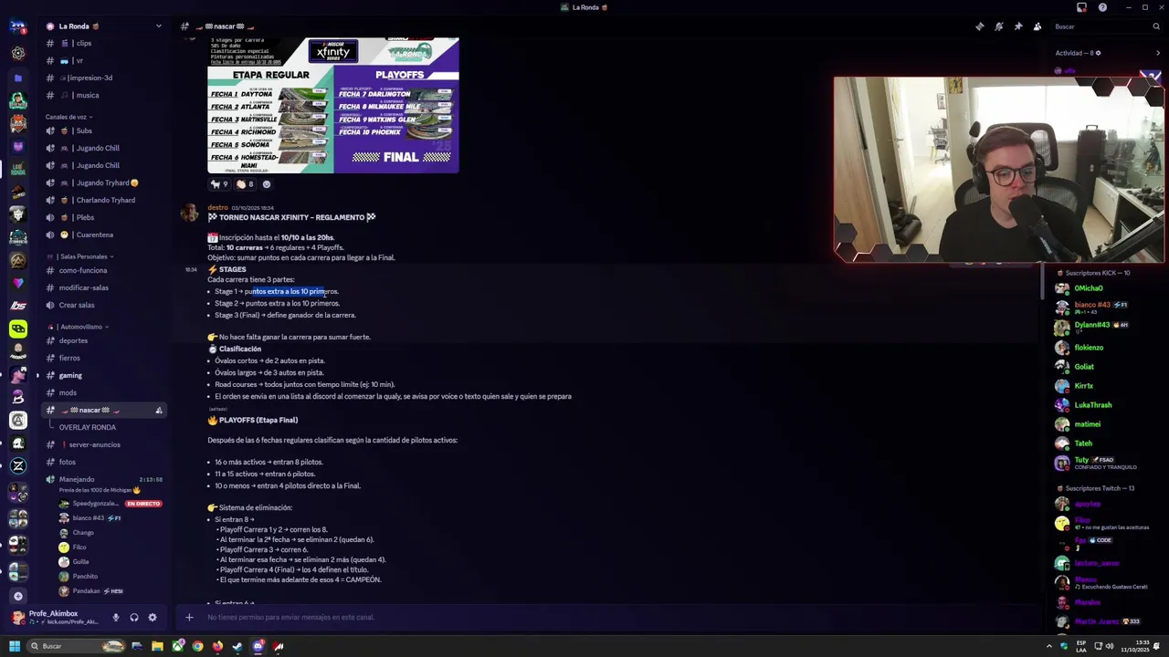Collapse the Salas Personales category
The width and height of the screenshot is (1169, 657).
82,256
